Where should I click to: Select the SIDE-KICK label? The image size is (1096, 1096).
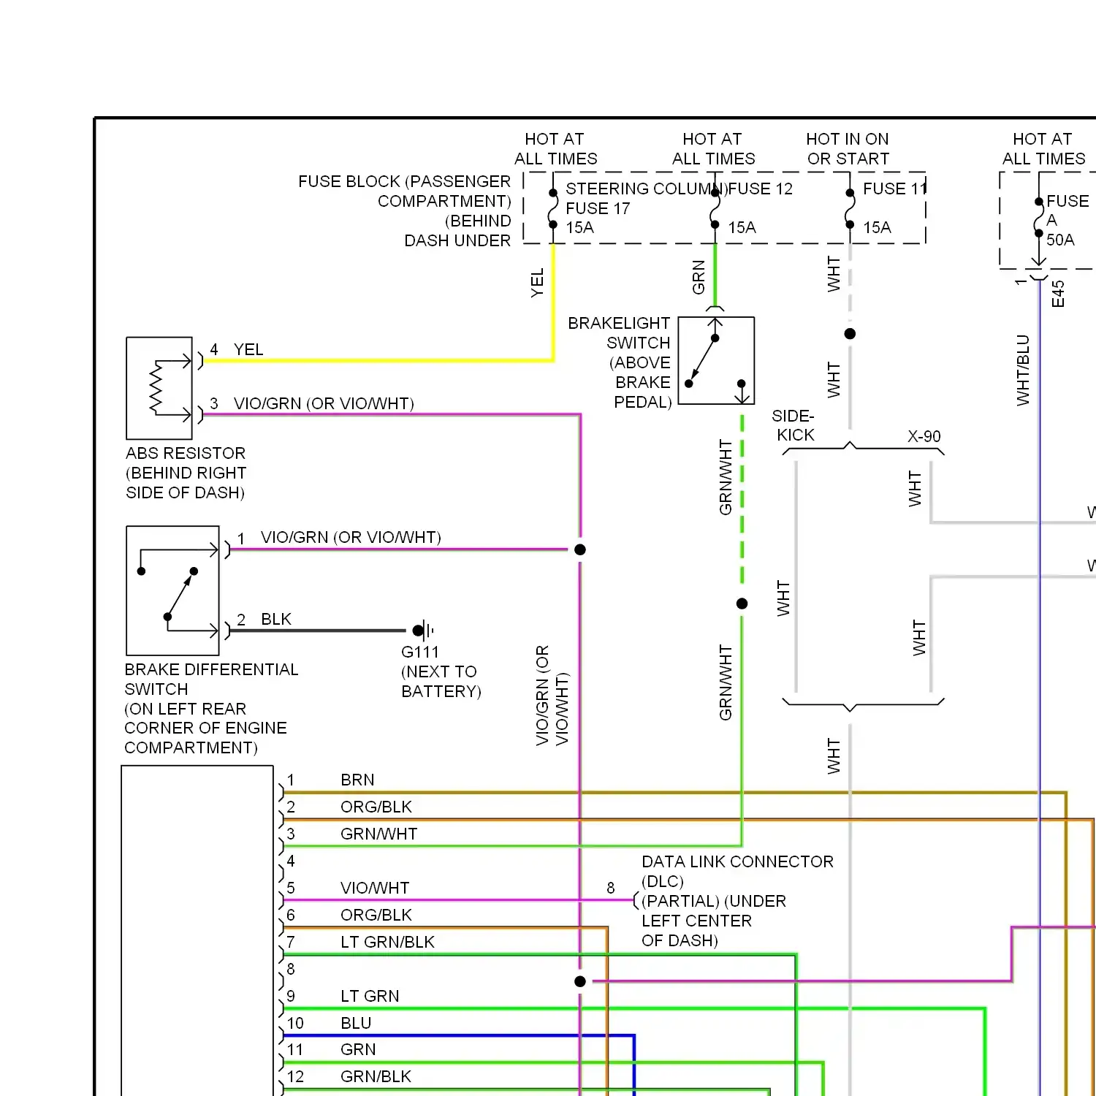794,425
